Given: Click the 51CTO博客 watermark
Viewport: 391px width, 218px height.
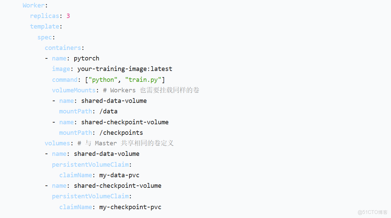Looking at the screenshot, I should (x=373, y=212).
